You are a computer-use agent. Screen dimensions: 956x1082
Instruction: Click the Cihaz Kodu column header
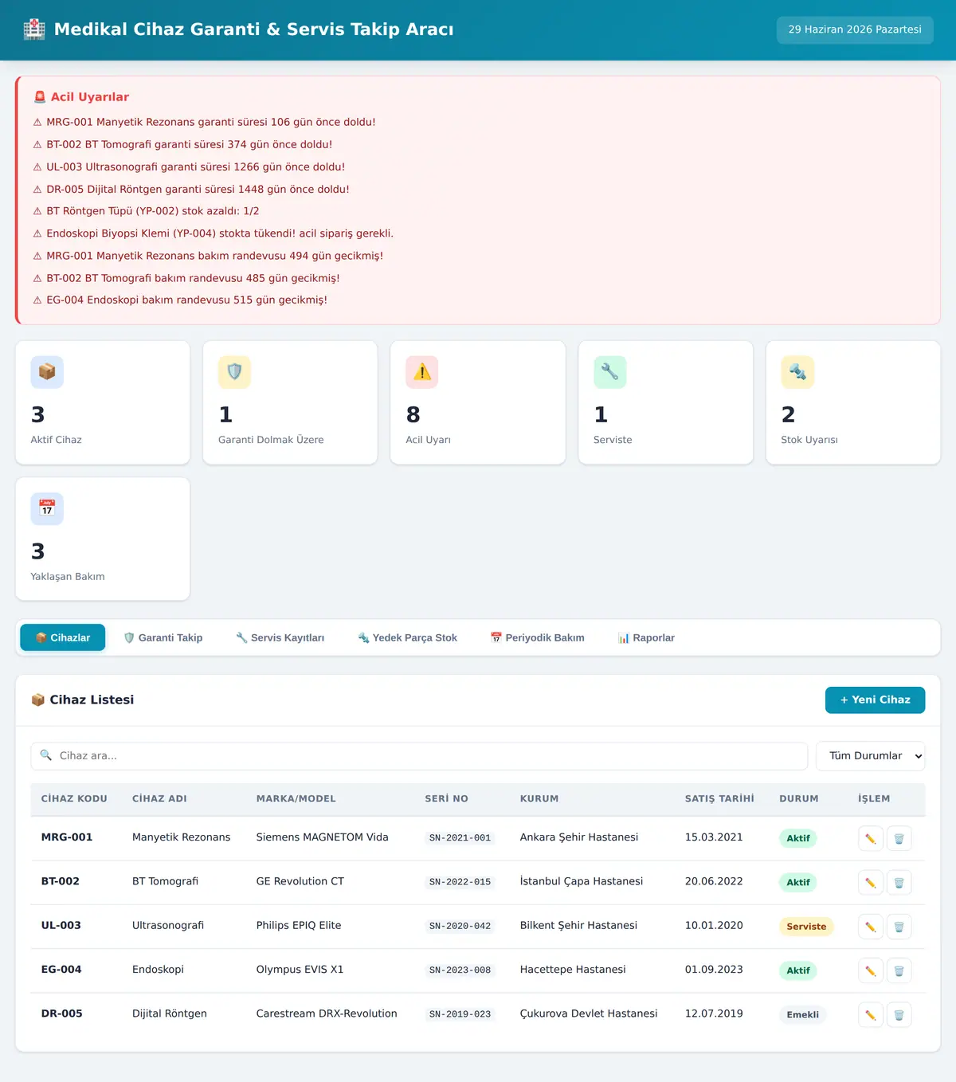coord(74,798)
